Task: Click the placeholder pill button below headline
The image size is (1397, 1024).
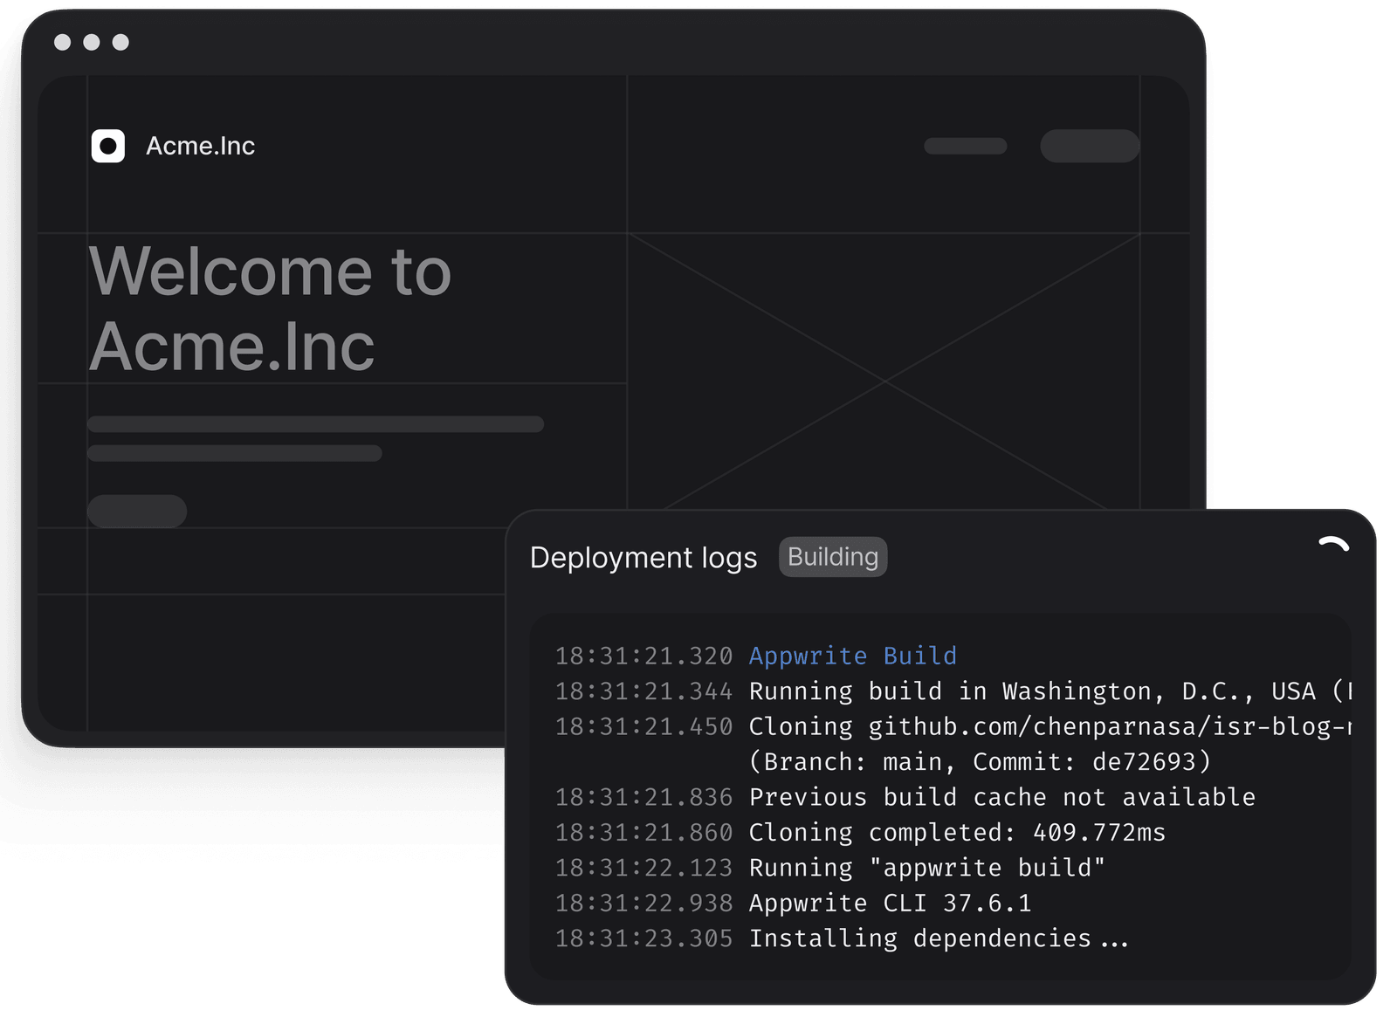Action: pos(137,511)
